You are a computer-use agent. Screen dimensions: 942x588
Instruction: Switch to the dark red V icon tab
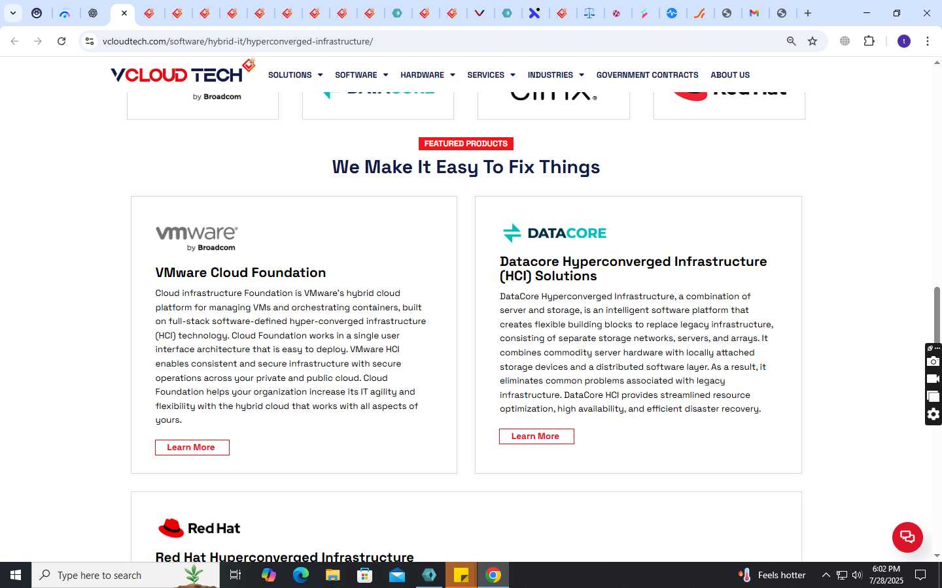coord(480,13)
